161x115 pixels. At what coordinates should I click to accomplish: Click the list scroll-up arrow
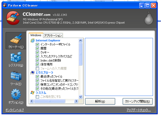81,41
